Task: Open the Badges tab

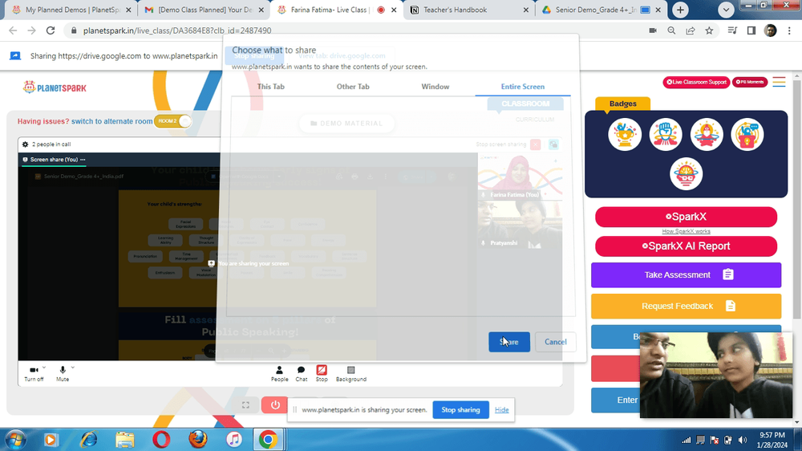Action: pos(622,104)
